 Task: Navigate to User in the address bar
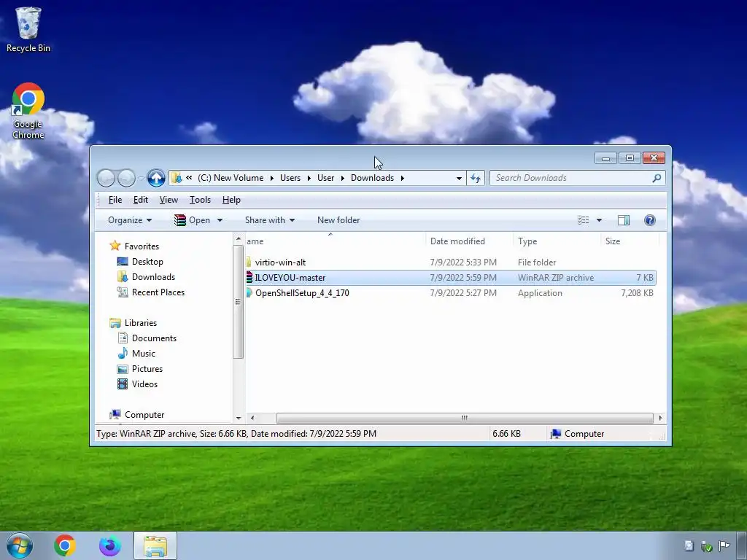click(326, 178)
